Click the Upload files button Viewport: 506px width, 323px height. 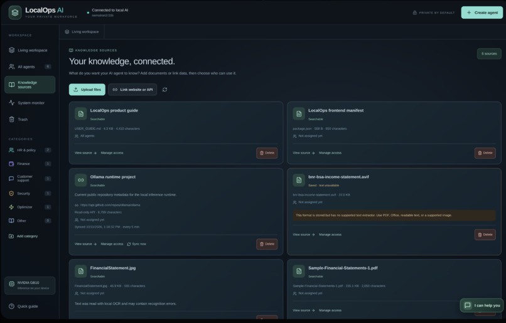coord(87,90)
